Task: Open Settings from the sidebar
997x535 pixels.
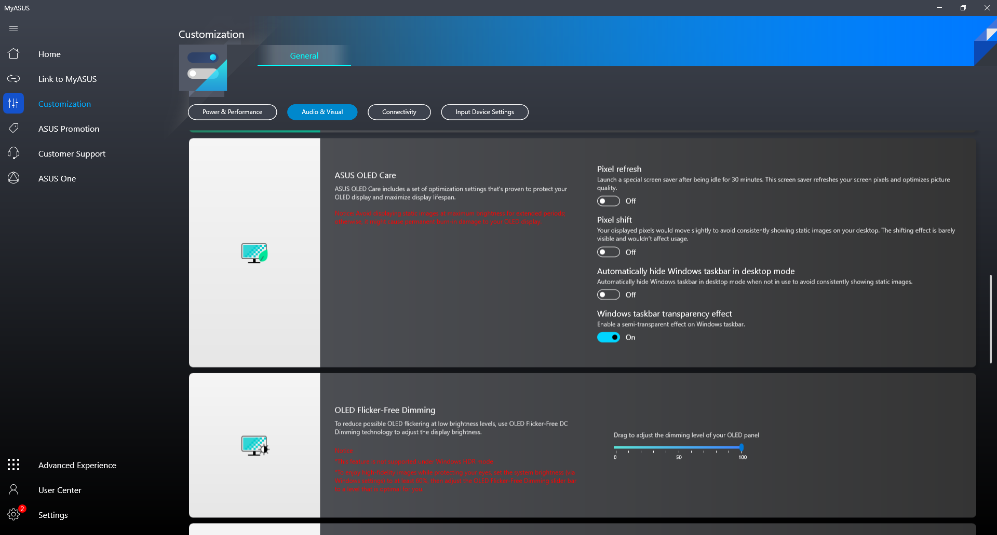Action: click(x=53, y=515)
